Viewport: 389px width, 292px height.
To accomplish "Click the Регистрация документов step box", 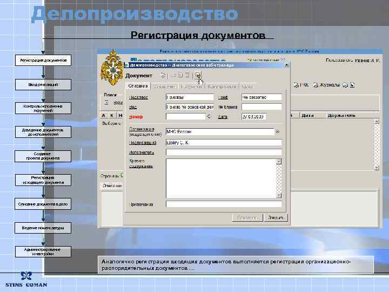I will 43,61.
